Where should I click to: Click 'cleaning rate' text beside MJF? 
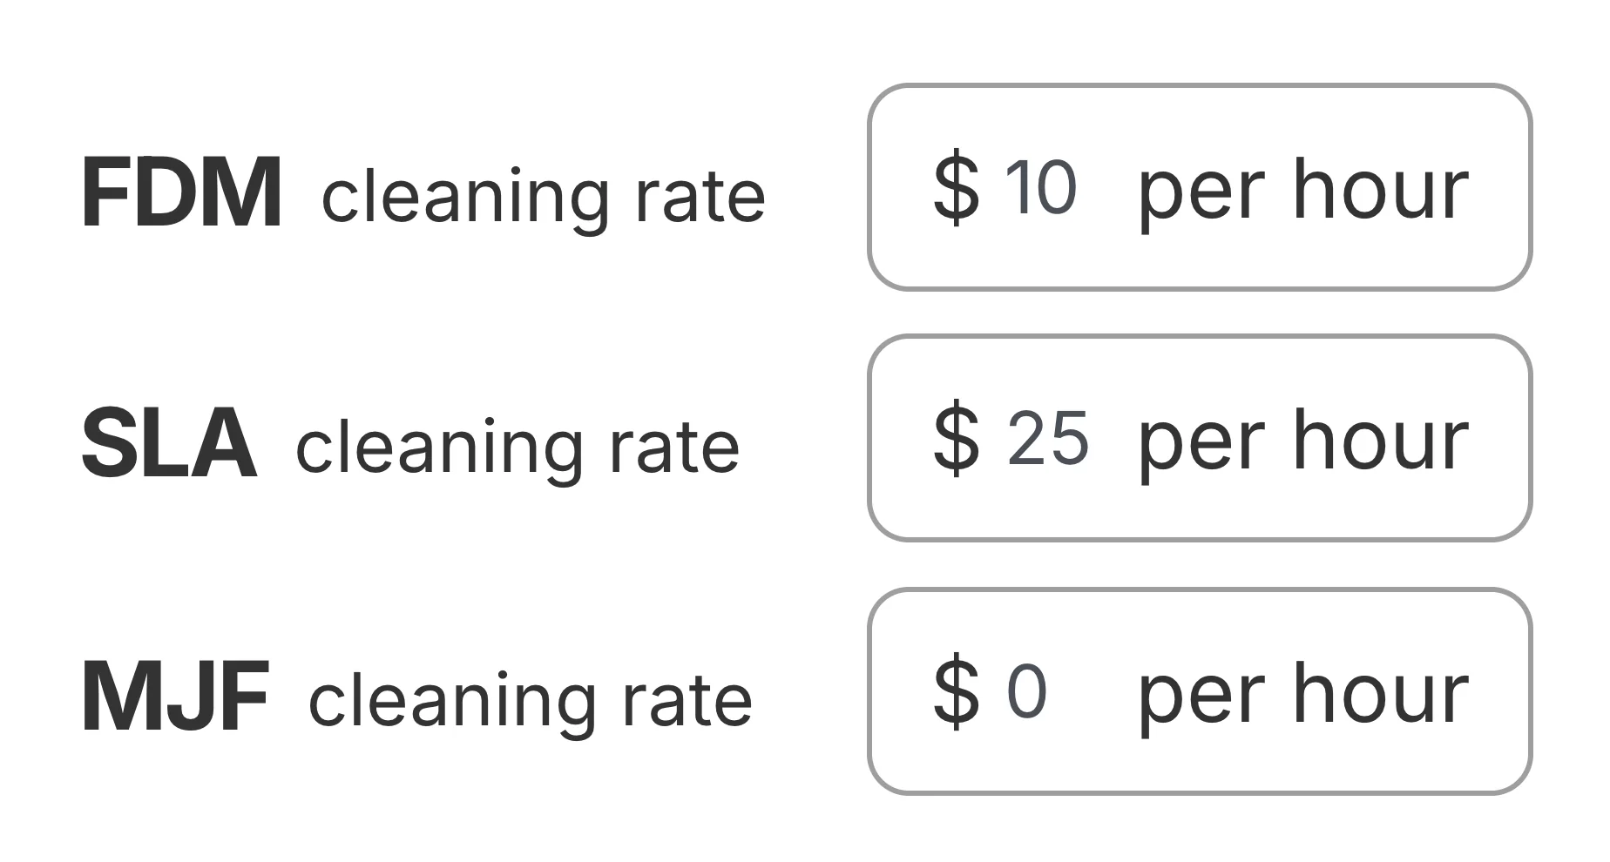[530, 700]
